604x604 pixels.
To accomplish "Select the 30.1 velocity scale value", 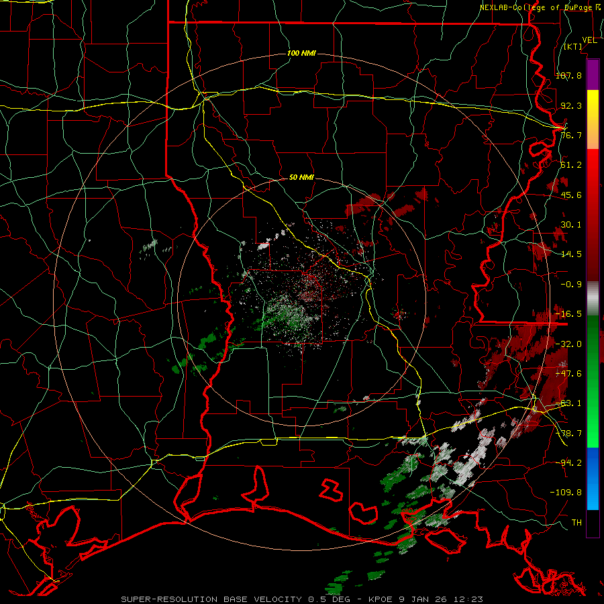I will [x=571, y=225].
